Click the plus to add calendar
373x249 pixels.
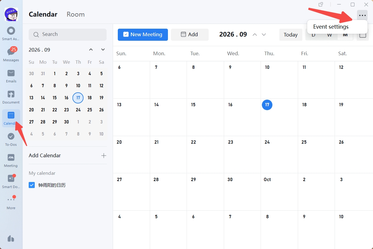pos(104,155)
